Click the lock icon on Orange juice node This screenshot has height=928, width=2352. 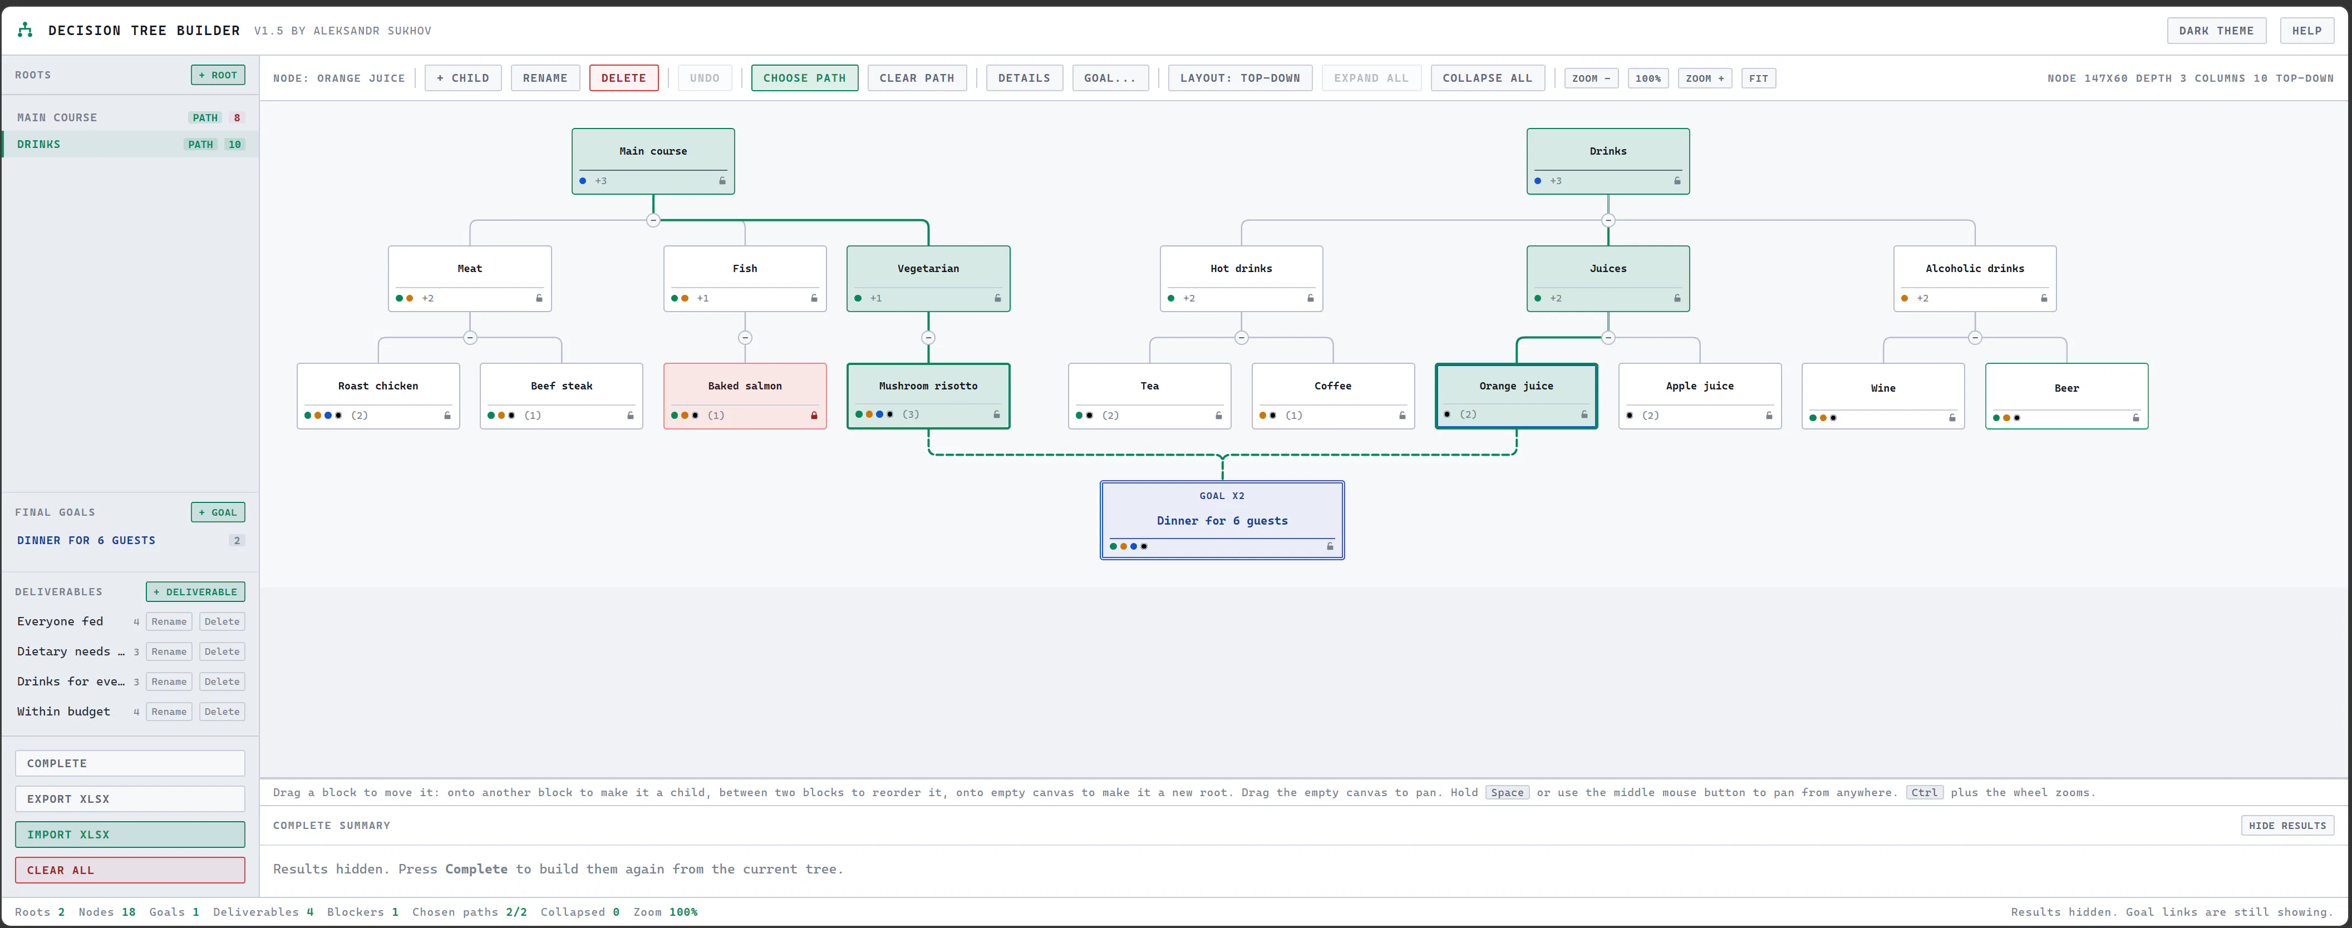click(x=1584, y=414)
